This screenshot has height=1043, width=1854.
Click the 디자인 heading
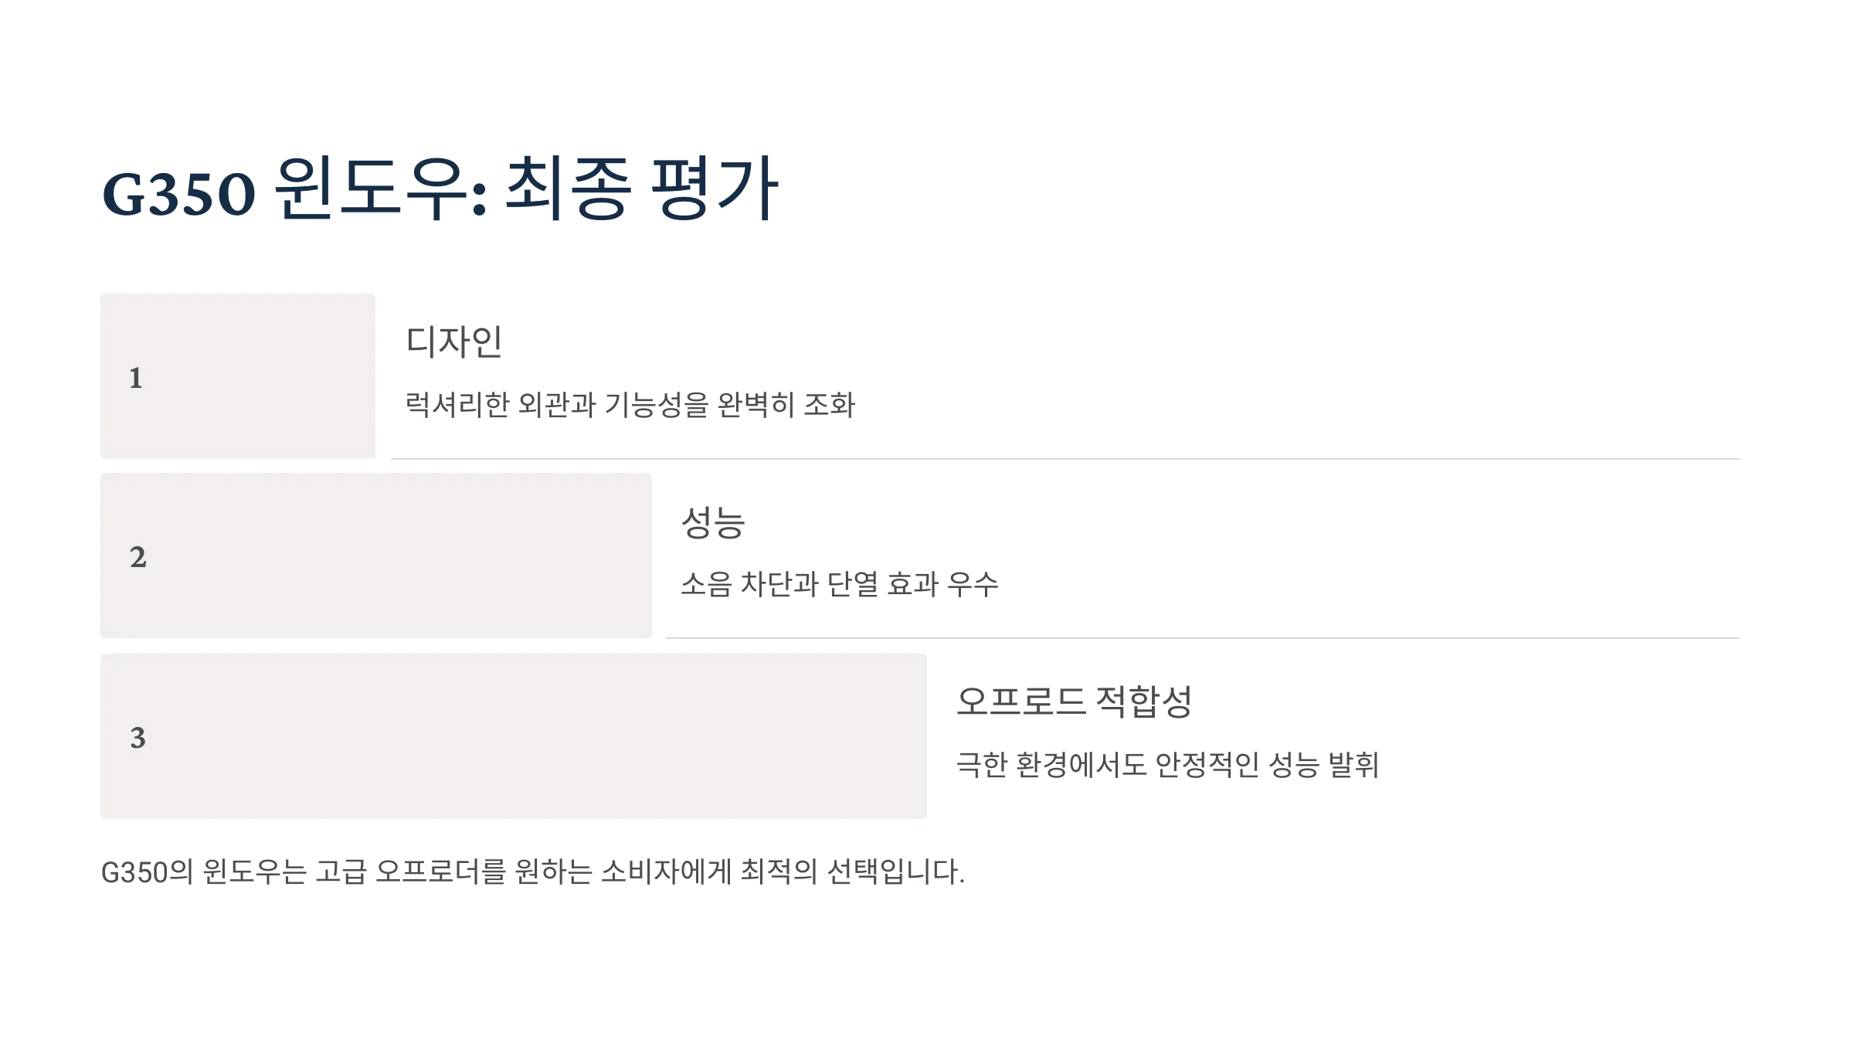[x=454, y=341]
